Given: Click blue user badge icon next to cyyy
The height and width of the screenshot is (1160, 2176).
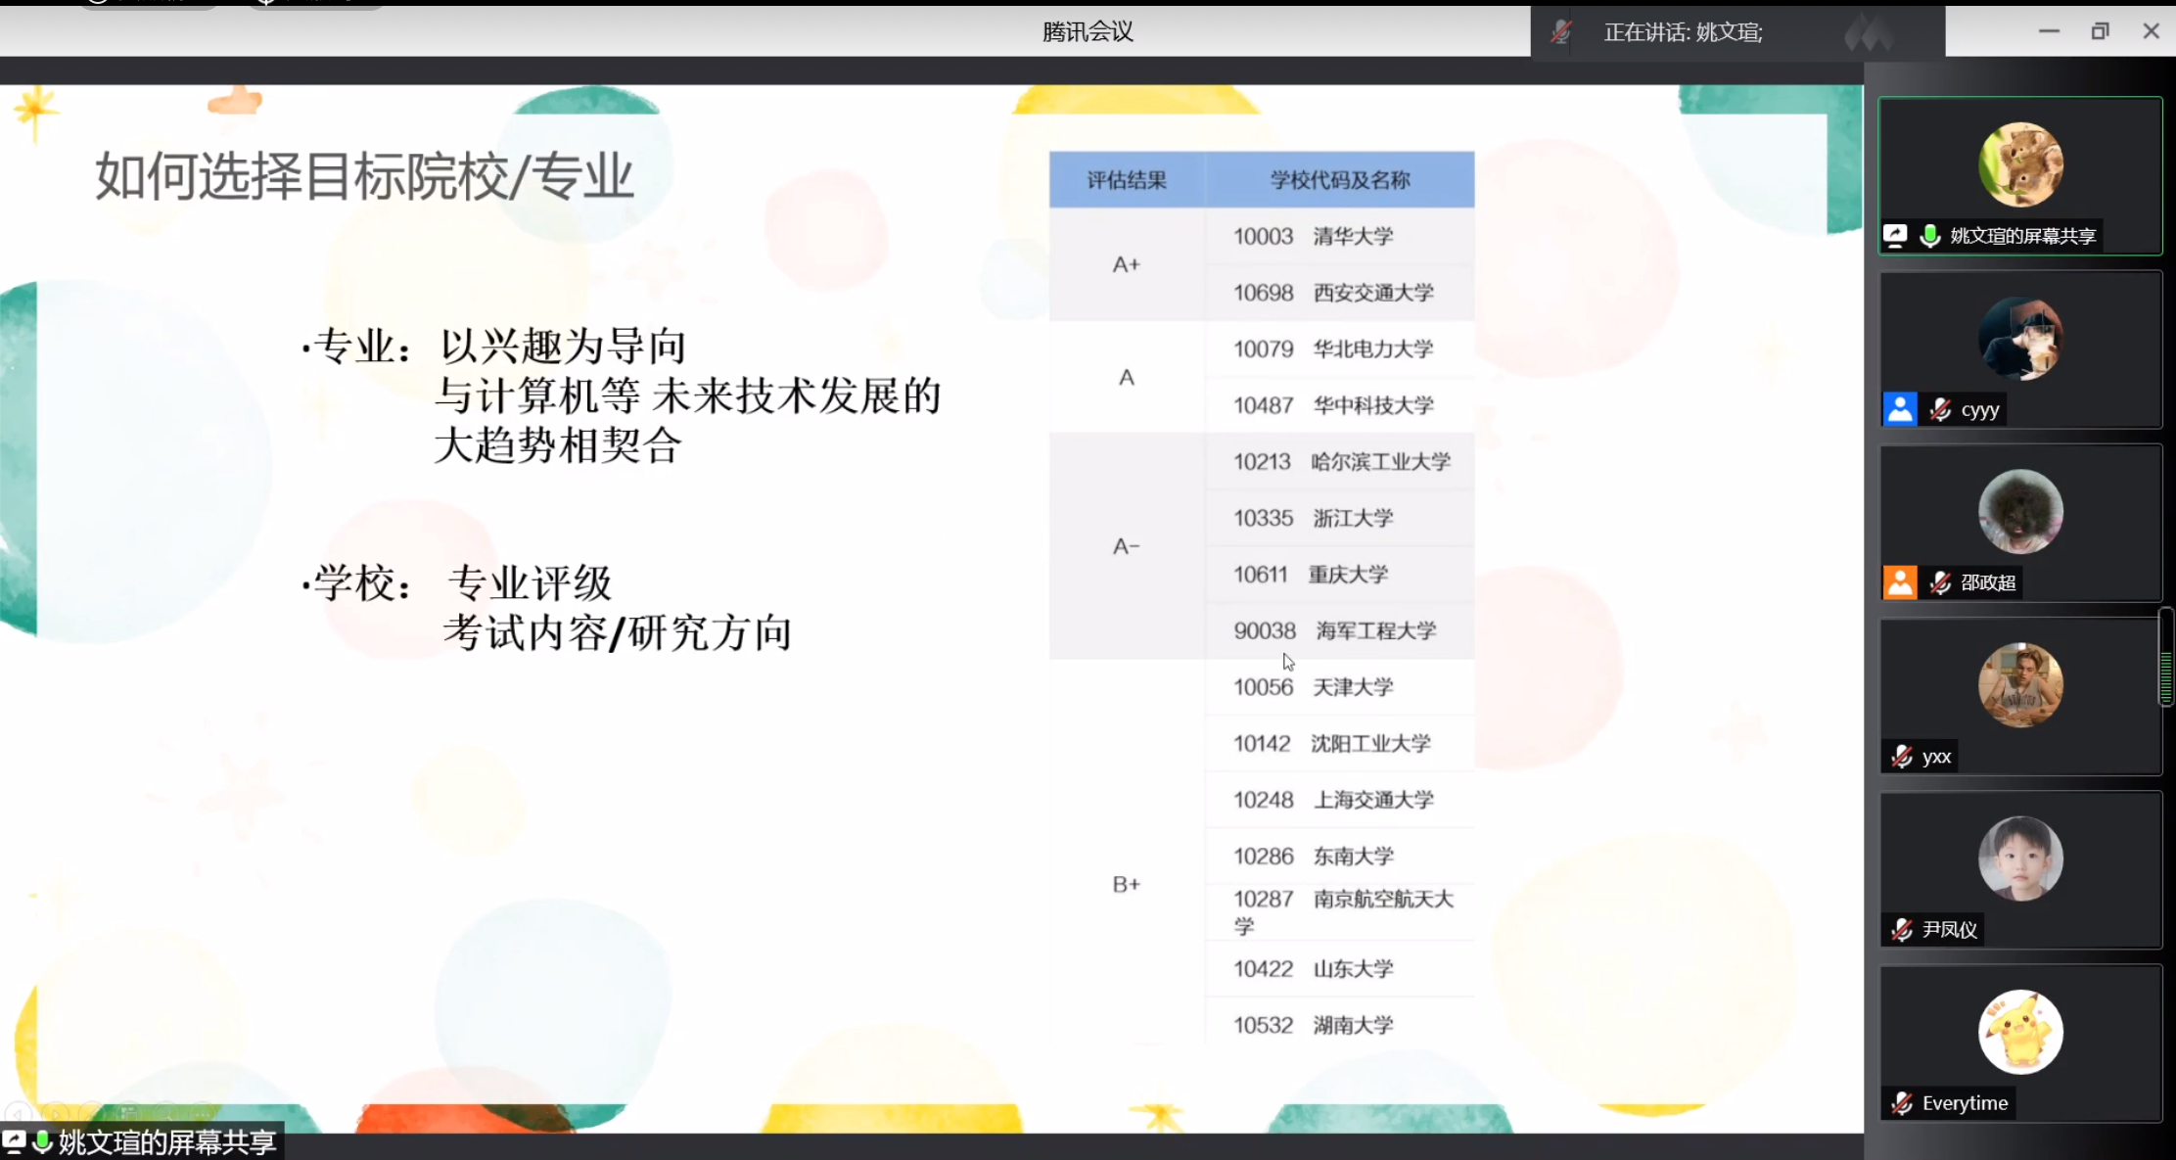Looking at the screenshot, I should [x=1900, y=408].
